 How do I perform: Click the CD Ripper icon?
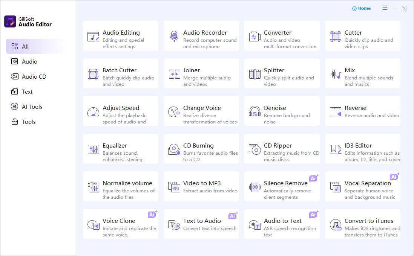click(x=255, y=149)
